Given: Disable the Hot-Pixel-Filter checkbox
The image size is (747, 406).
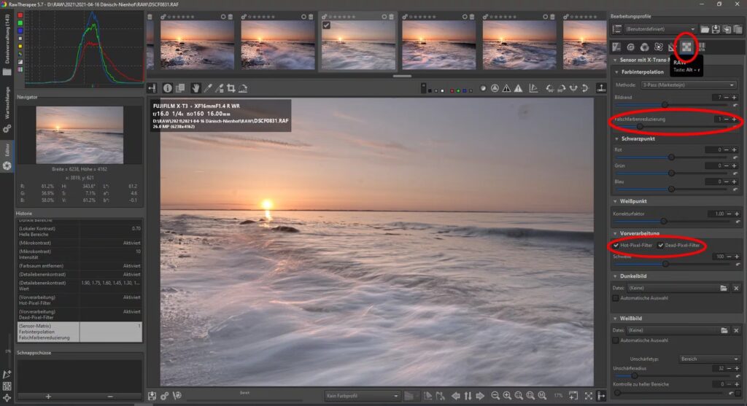Looking at the screenshot, I should point(616,246).
